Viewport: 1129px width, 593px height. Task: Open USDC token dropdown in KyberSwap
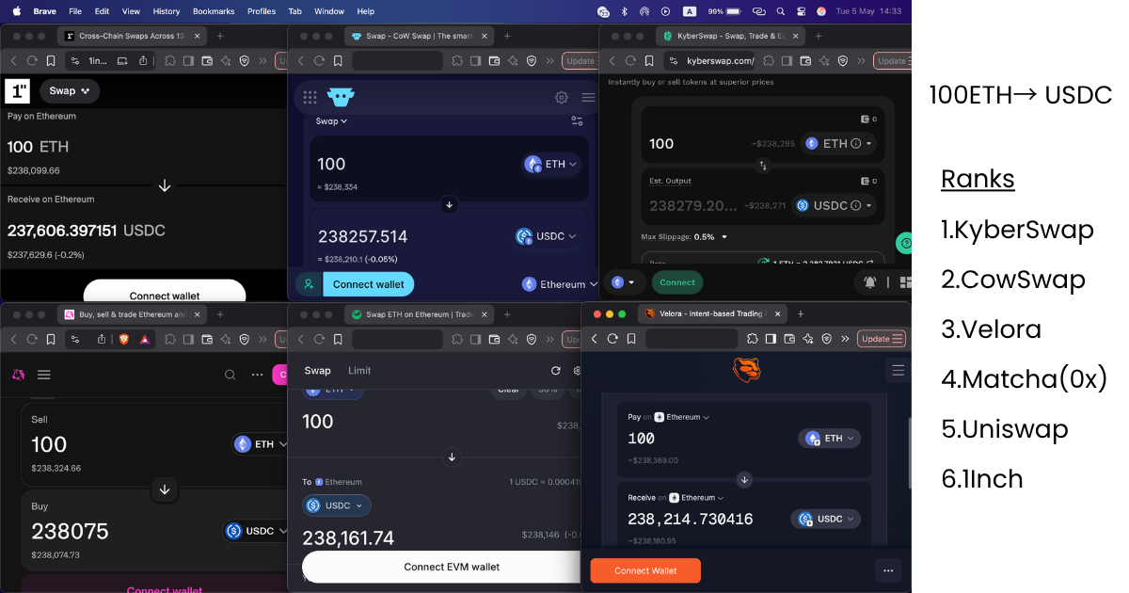click(833, 205)
